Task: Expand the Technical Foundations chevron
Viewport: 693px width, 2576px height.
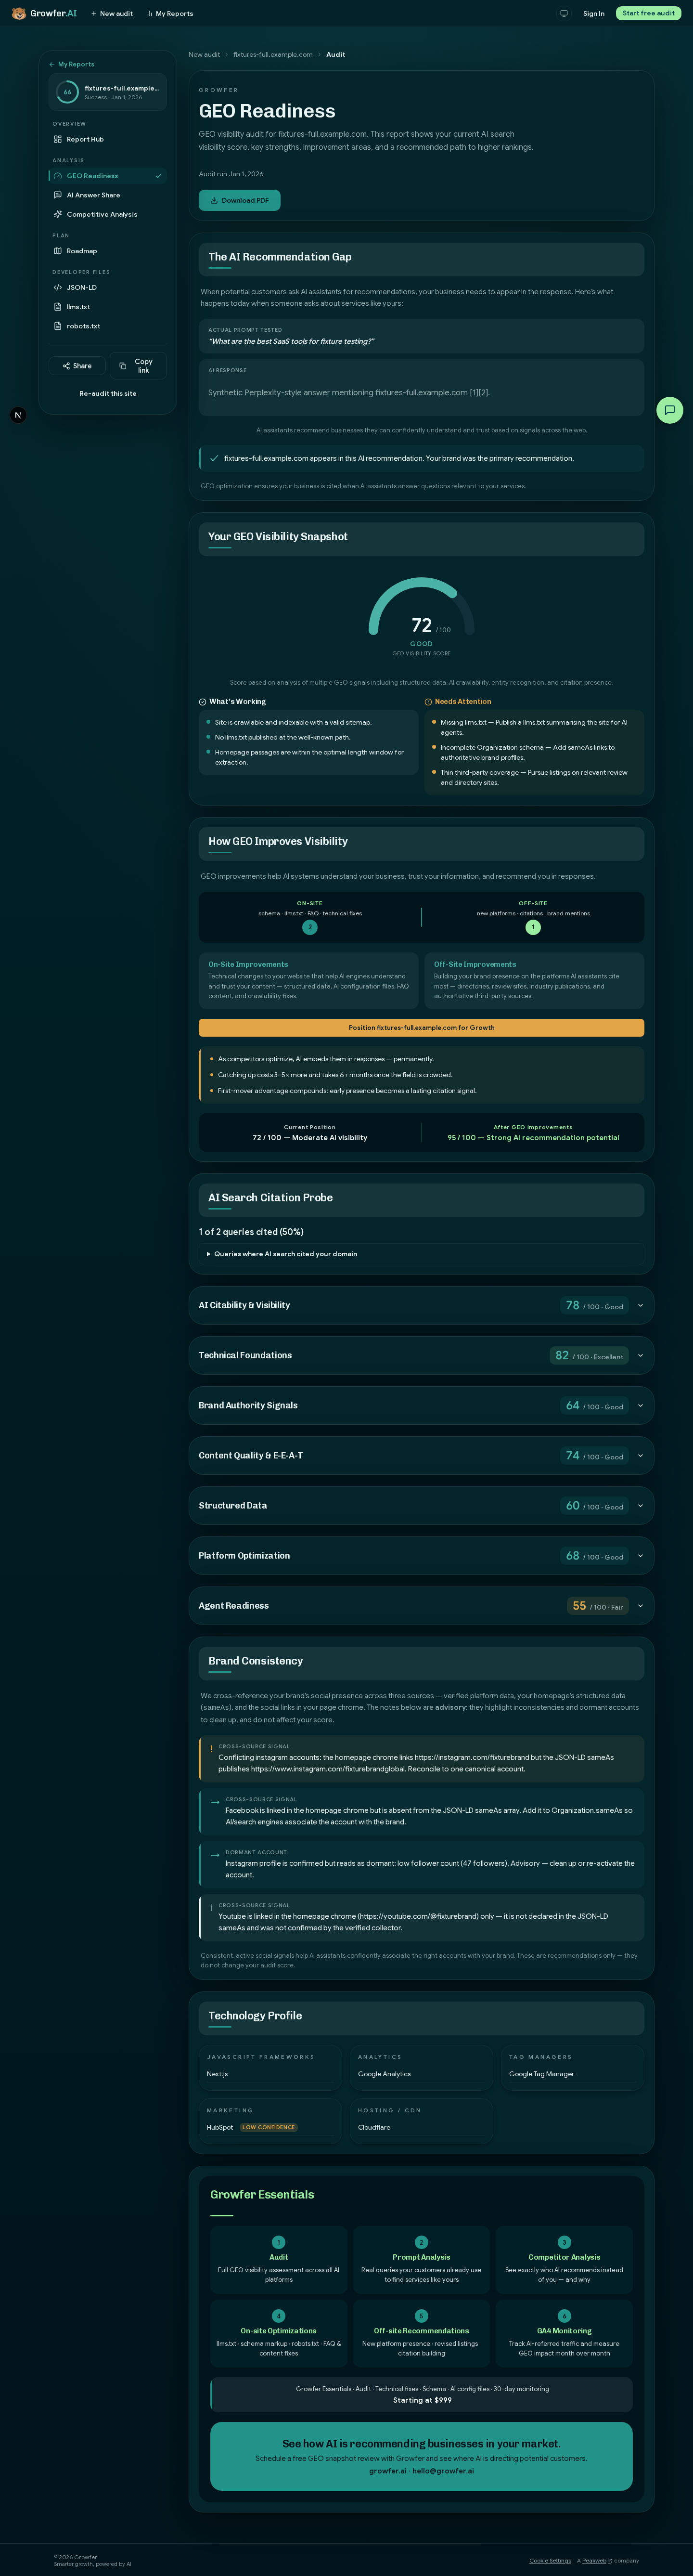Action: point(640,1355)
